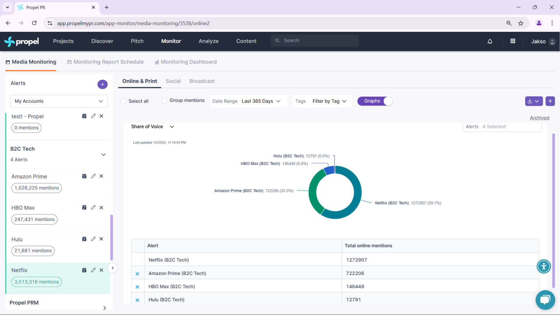Click the top Search input field

(x=315, y=41)
